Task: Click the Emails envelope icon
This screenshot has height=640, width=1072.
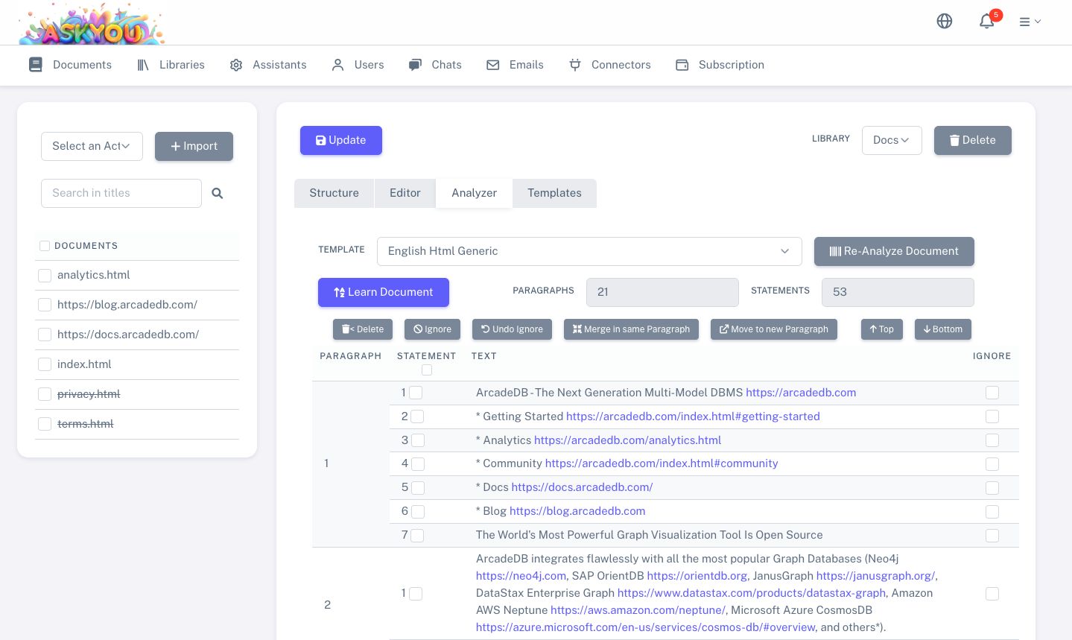Action: click(493, 65)
